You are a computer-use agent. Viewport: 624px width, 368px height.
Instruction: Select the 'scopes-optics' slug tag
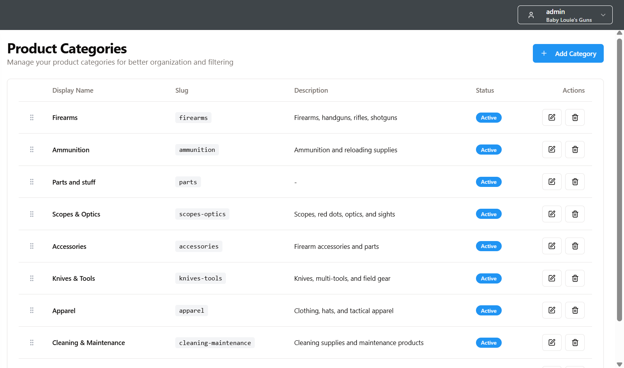(202, 214)
